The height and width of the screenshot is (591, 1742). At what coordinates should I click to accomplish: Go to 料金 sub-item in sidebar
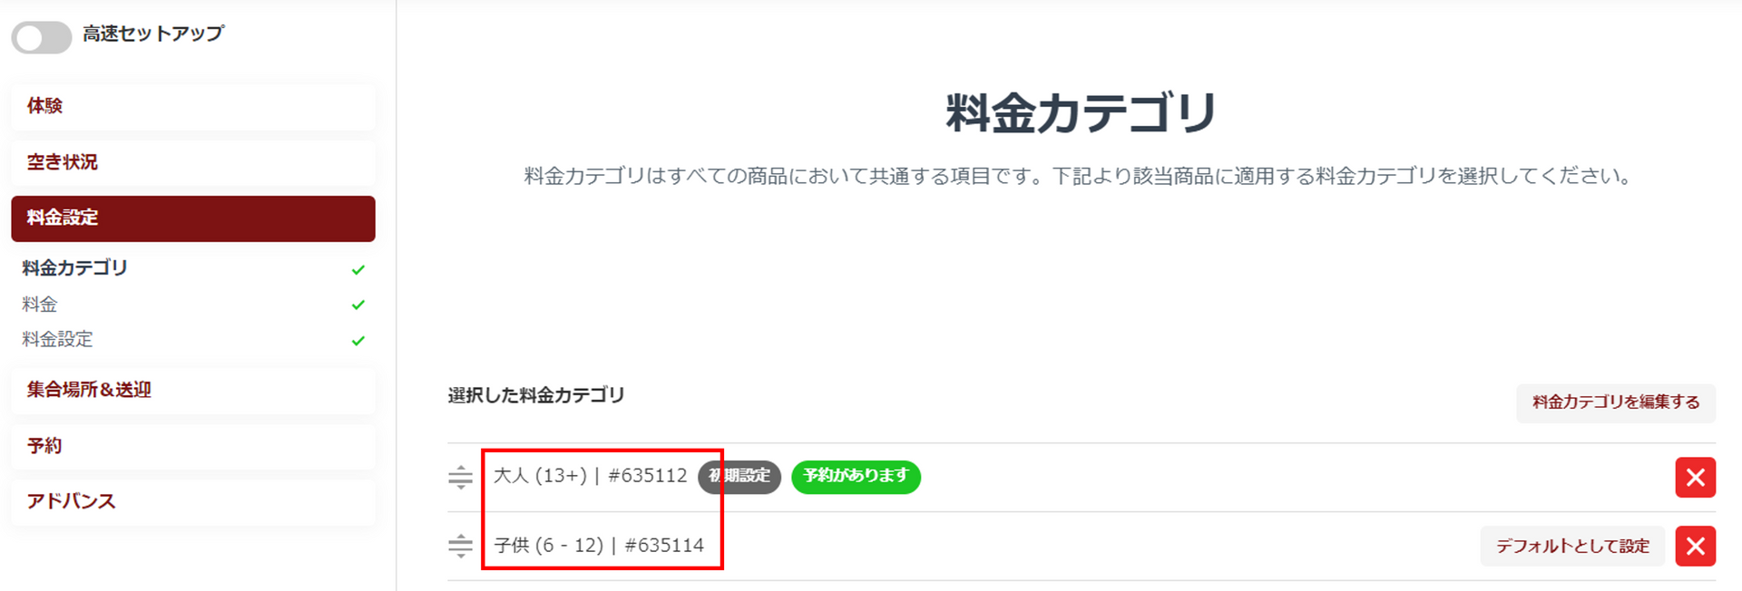[40, 305]
